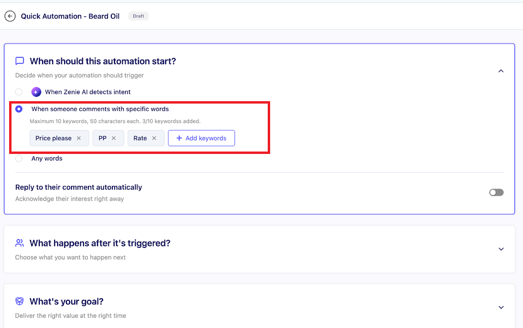523x328 pixels.
Task: Click the 'What's your goal?' heading
Action: [66, 302]
